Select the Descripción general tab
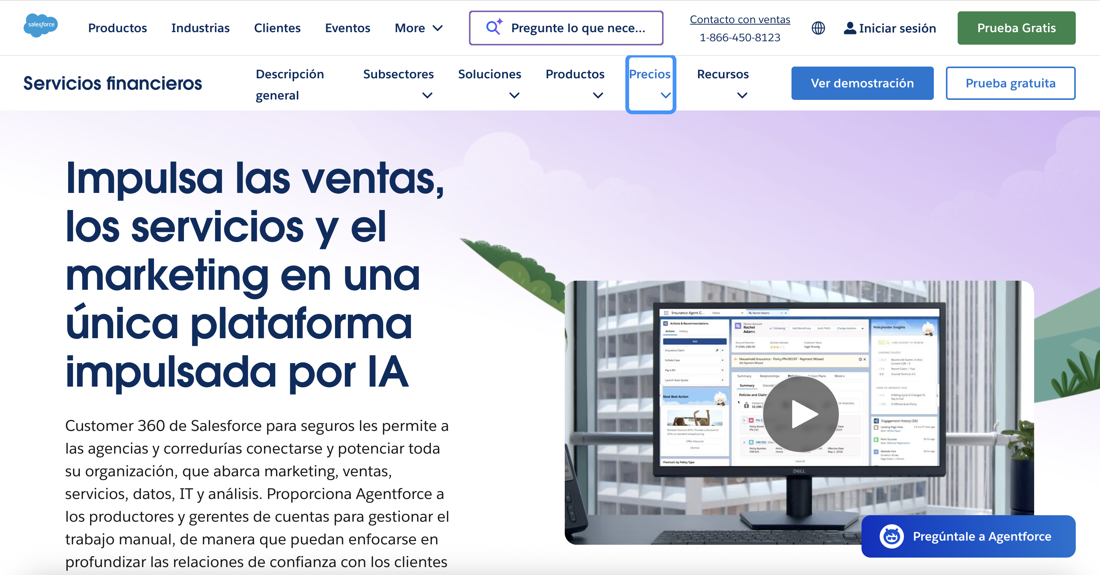 coord(290,84)
